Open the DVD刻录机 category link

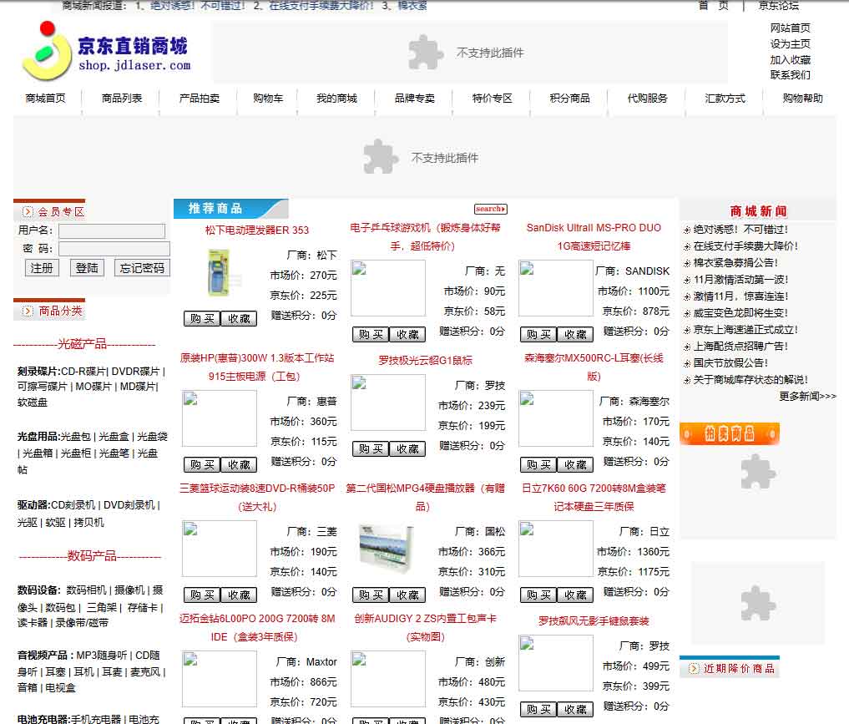tap(129, 505)
